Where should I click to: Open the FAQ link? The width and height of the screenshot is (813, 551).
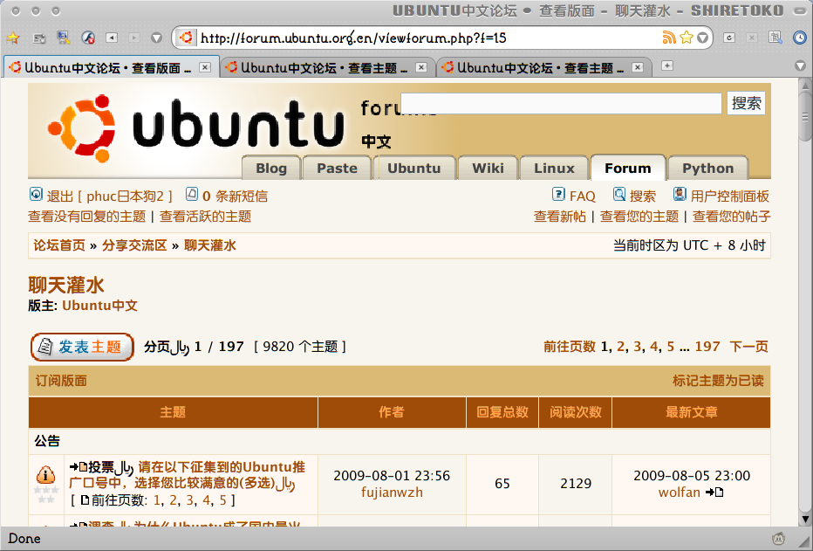coord(582,196)
